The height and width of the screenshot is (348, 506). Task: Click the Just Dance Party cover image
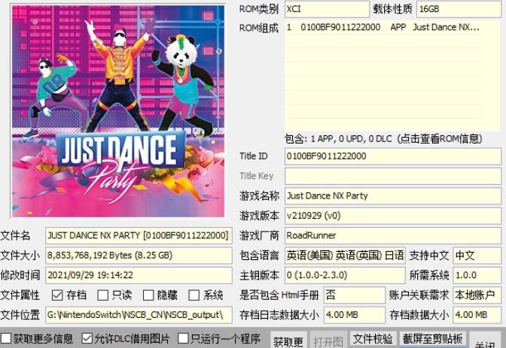coord(117,111)
